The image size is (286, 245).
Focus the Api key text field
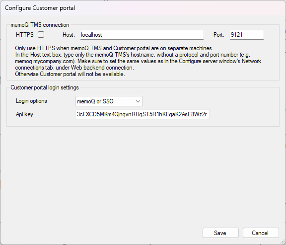click(x=143, y=114)
